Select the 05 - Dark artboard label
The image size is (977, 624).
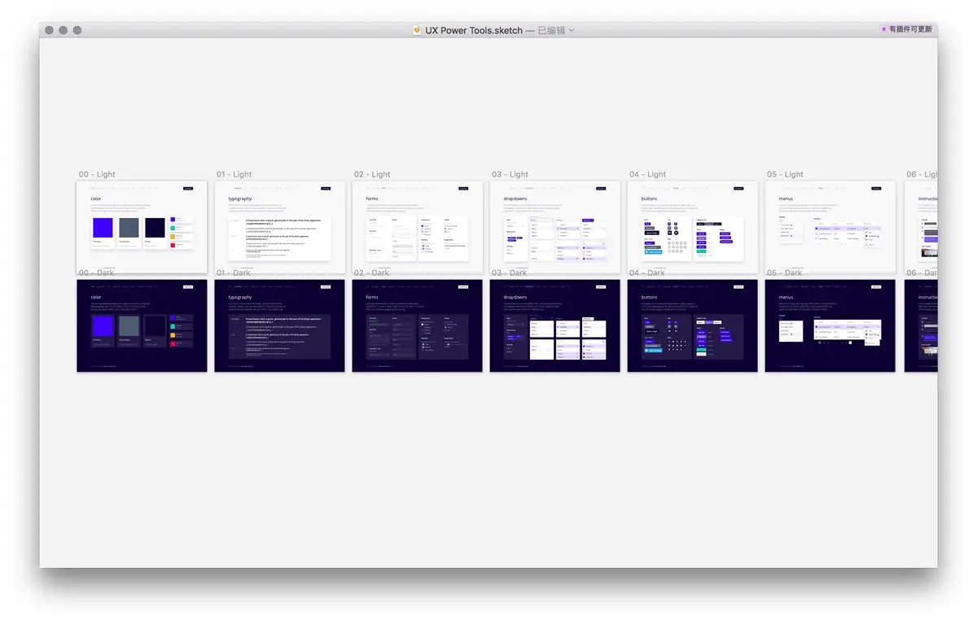[x=784, y=273]
